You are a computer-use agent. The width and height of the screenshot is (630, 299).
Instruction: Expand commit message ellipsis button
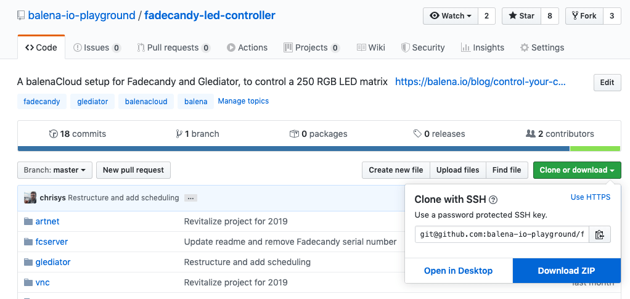pyautogui.click(x=190, y=198)
